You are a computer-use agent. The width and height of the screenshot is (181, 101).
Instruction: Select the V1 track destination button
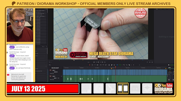coord(51,70)
